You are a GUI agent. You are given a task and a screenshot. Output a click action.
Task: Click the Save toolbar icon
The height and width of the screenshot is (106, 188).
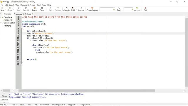[x=18, y=9]
